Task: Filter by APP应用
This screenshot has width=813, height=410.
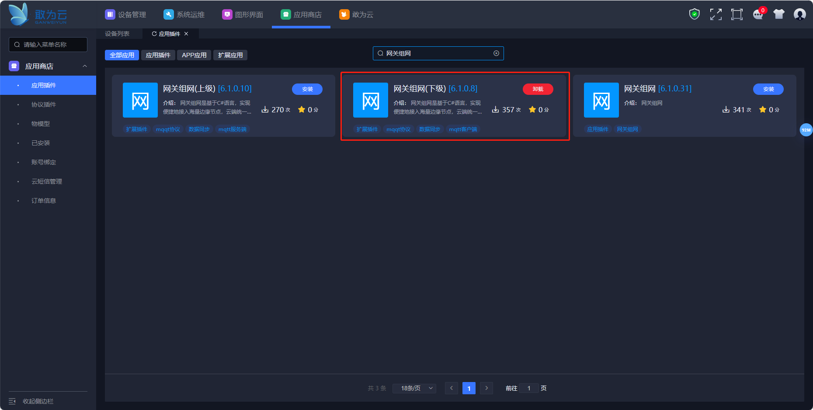Action: 194,55
